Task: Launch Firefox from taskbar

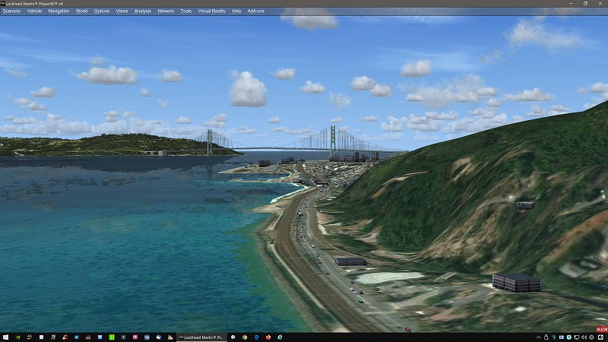Action: tap(268, 337)
